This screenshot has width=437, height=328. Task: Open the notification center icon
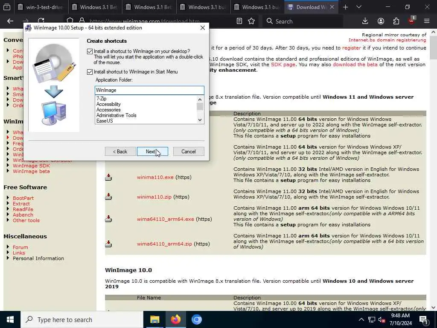(x=423, y=319)
